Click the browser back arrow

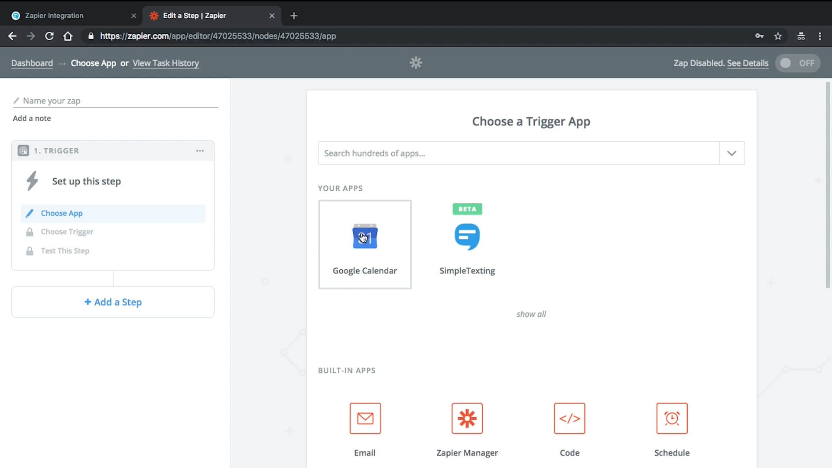[12, 36]
